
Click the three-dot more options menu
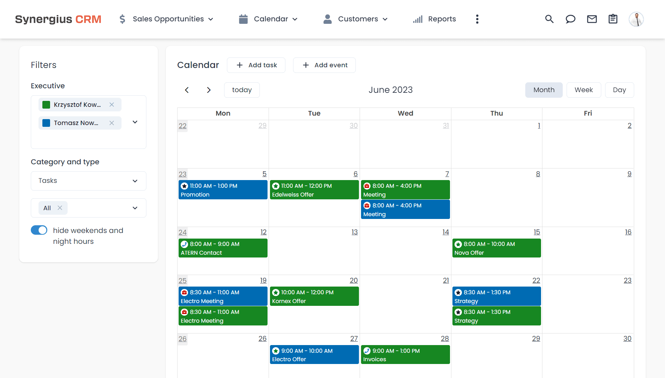[477, 19]
